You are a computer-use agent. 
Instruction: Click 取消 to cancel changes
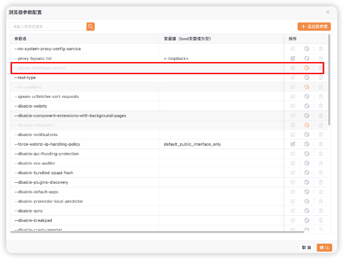[x=306, y=248]
